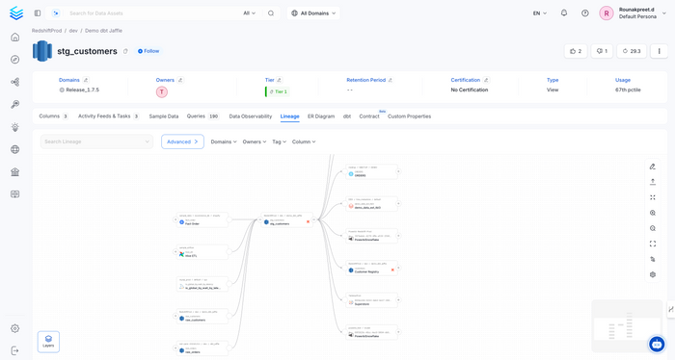Edit the Domains field pencil icon
This screenshot has height=360, width=675.
point(86,80)
